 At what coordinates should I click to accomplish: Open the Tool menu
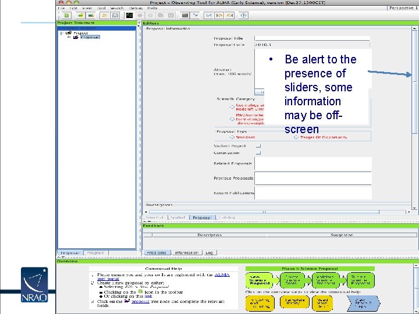click(101, 8)
